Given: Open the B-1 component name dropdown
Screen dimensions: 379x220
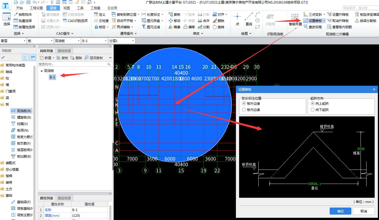Looking at the screenshot, I should [95, 41].
